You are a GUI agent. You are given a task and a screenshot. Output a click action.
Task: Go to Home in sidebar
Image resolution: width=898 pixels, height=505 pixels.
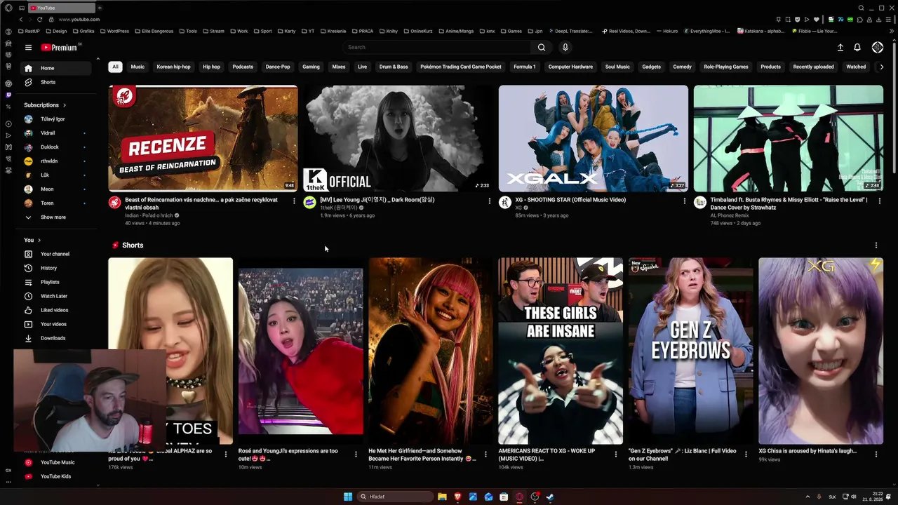tap(56, 68)
